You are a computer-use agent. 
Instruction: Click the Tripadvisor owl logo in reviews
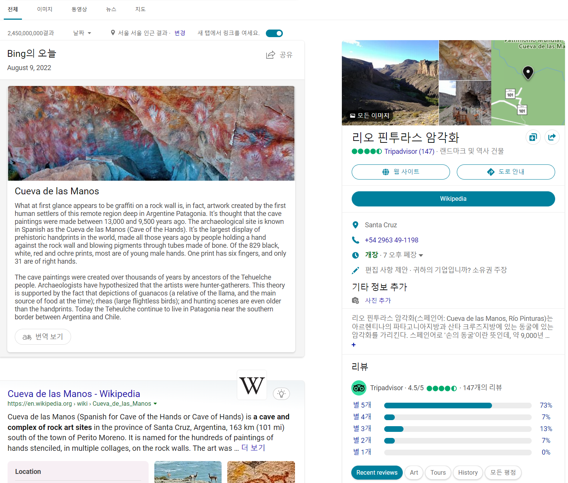coord(359,388)
